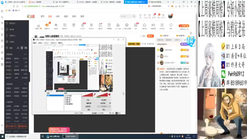Adjust the desktop speaker volume bar in OBS
The height and width of the screenshot is (139, 247).
point(102,95)
